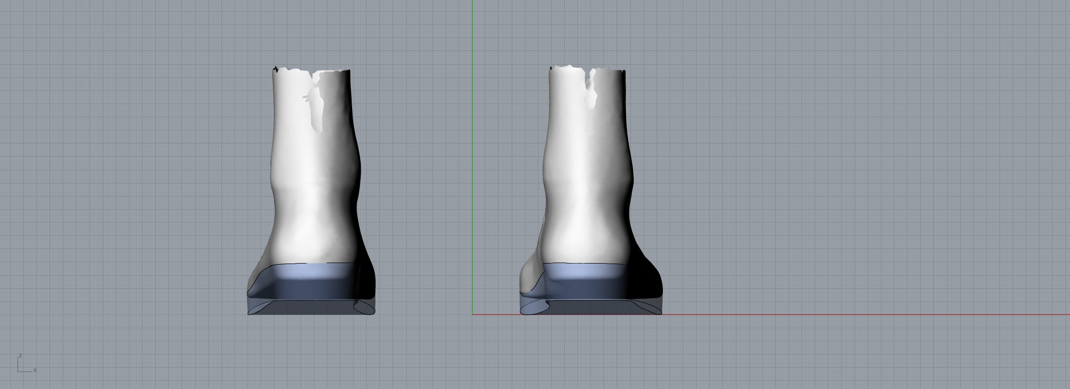Click the green vertical axis line
Image resolution: width=1070 pixels, height=389 pixels.
coord(472,146)
